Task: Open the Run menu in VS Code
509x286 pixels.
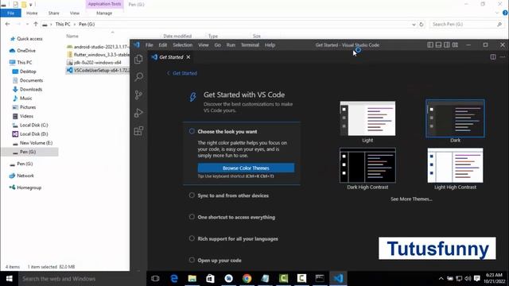Action: [231, 44]
